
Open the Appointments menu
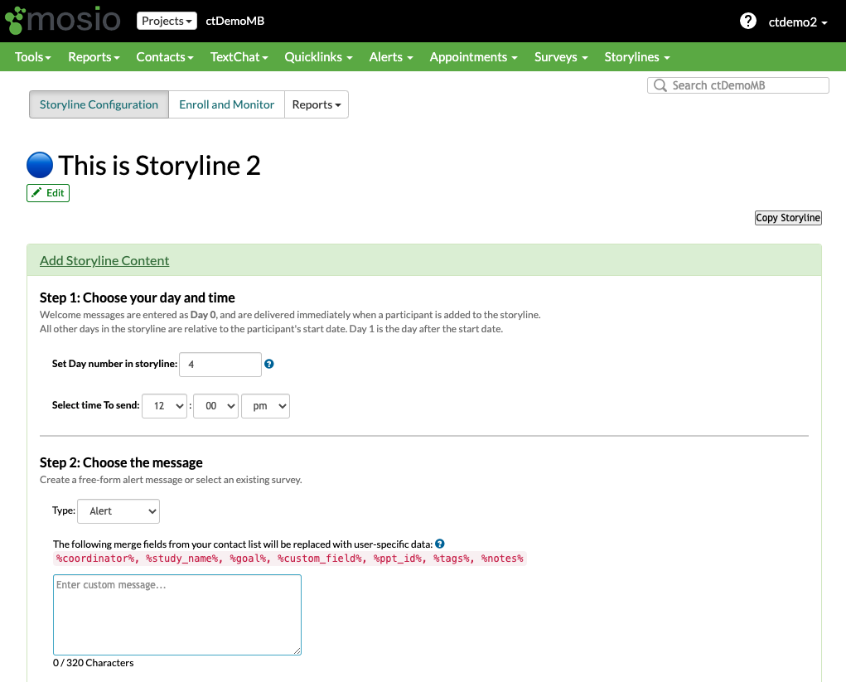coord(473,57)
